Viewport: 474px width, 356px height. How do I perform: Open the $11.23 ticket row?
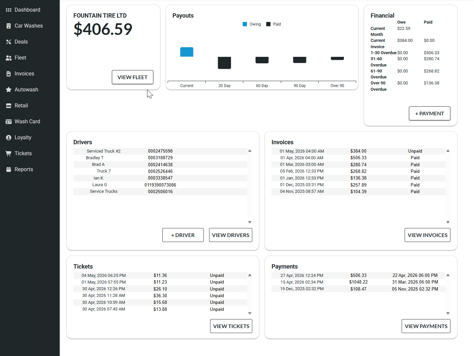pos(160,282)
